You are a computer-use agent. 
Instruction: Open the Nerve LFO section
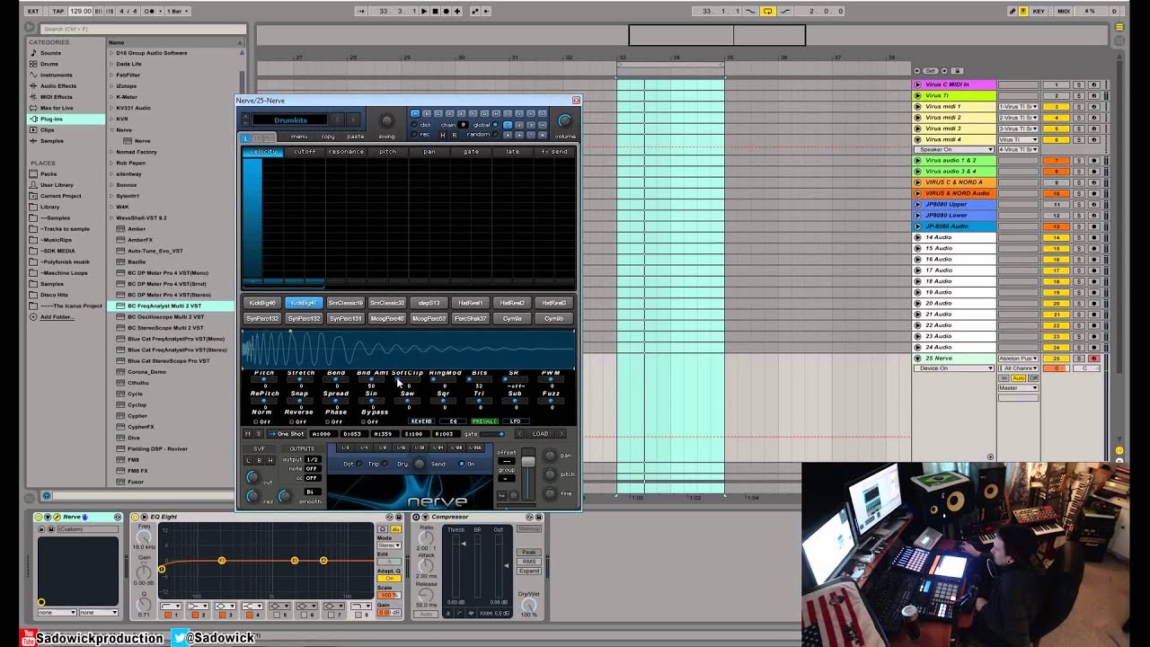click(516, 421)
